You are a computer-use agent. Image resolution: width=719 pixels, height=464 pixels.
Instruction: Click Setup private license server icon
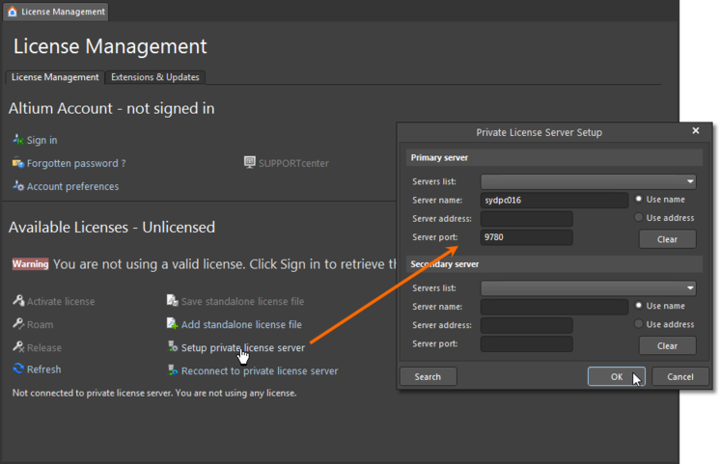coord(173,347)
